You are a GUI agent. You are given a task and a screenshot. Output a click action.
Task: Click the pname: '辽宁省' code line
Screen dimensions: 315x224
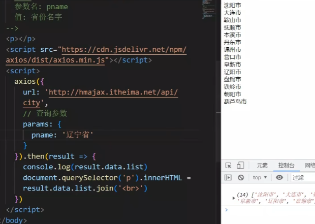62,135
